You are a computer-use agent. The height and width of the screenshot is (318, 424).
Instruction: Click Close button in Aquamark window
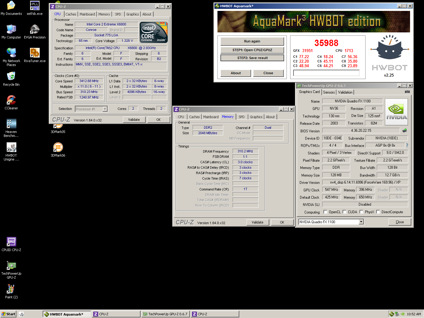[x=268, y=73]
